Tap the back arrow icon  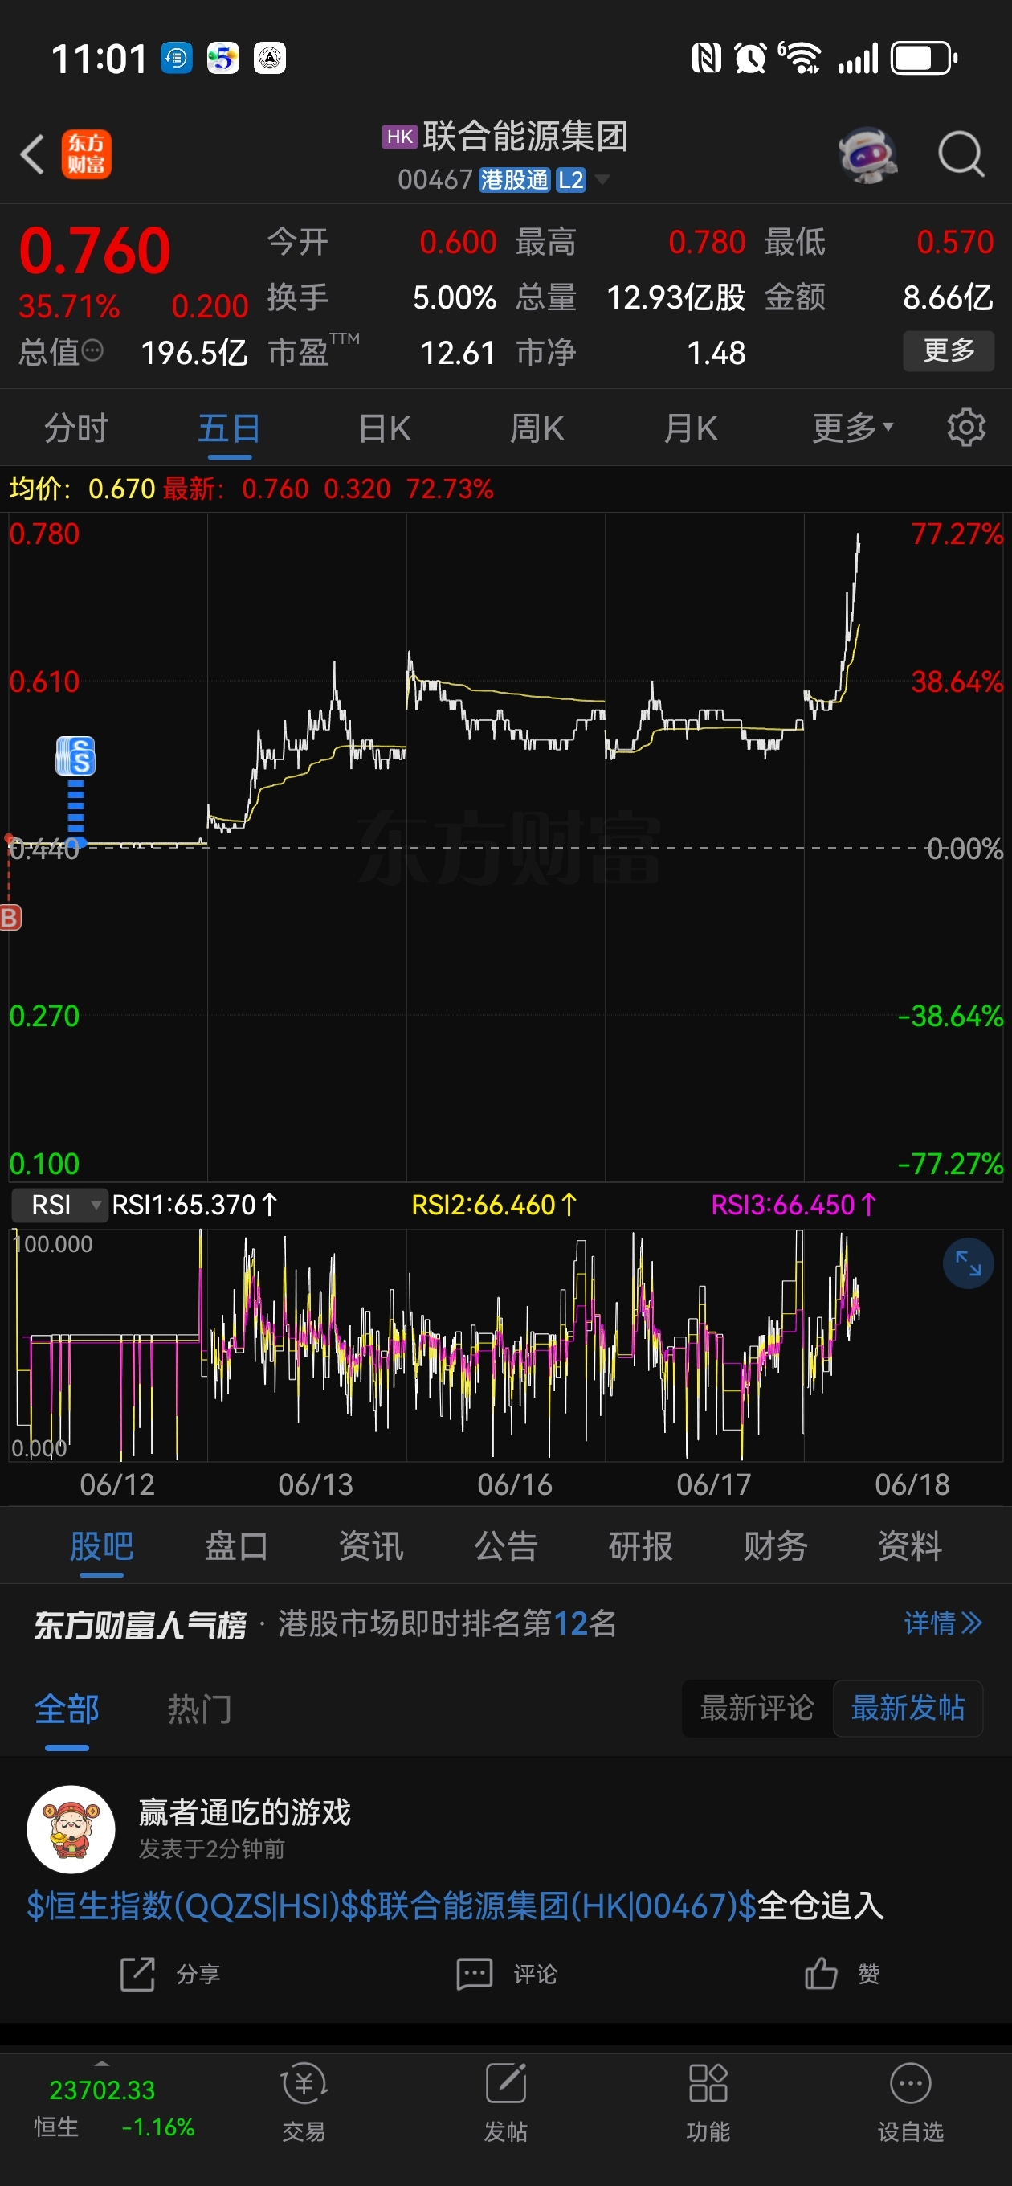[x=32, y=154]
